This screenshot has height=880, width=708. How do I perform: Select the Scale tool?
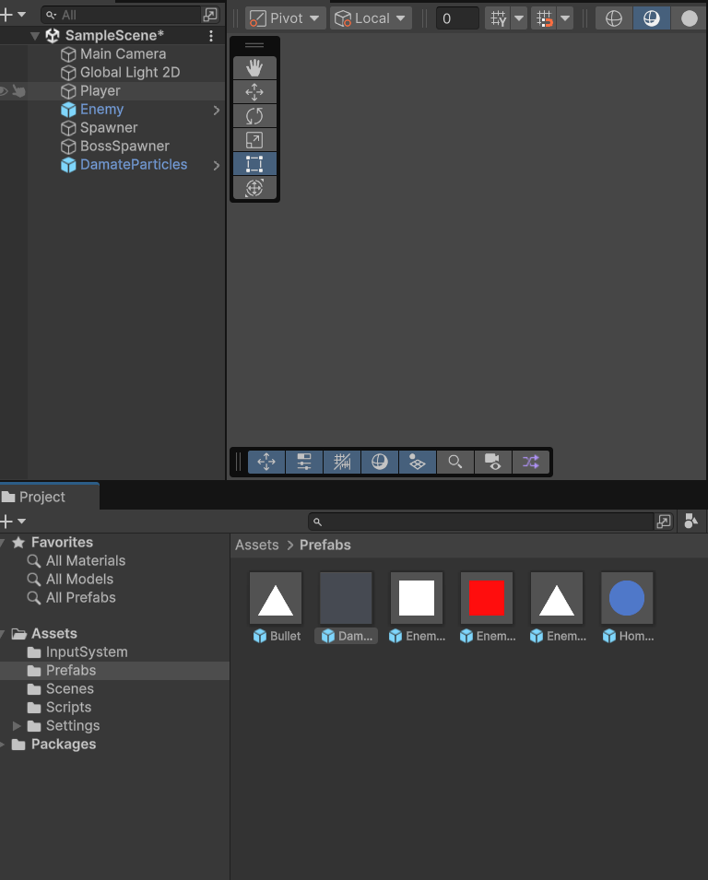tap(254, 140)
